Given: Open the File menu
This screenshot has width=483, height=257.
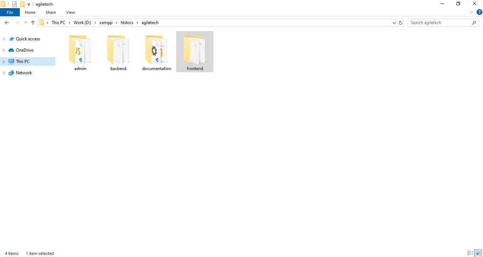Looking at the screenshot, I should [10, 12].
